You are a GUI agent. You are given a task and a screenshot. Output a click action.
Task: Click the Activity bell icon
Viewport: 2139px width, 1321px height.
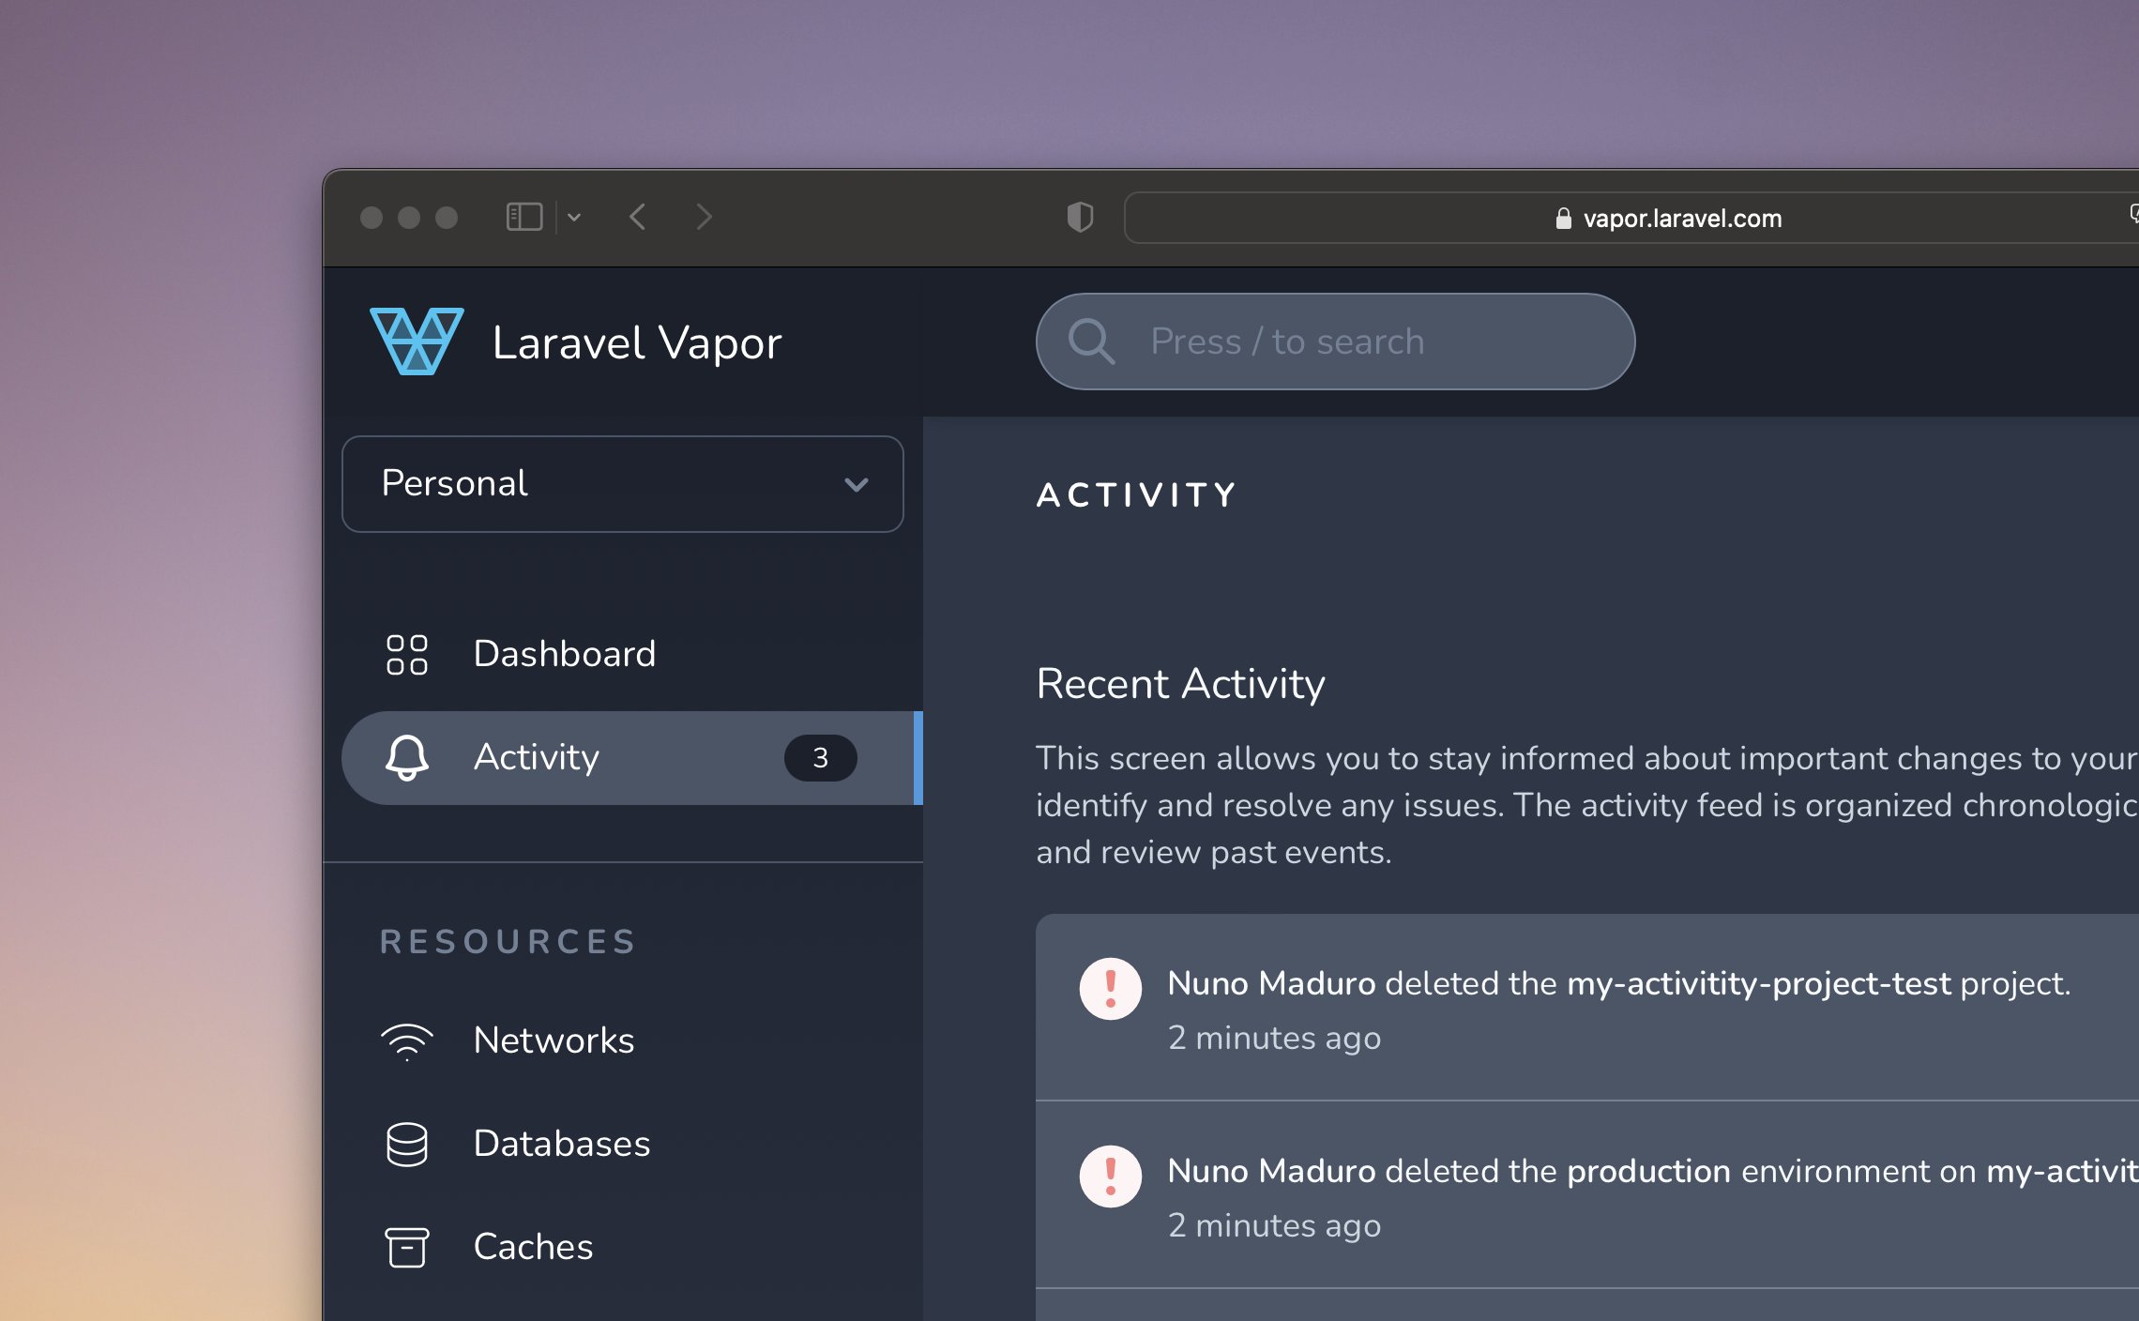click(406, 757)
